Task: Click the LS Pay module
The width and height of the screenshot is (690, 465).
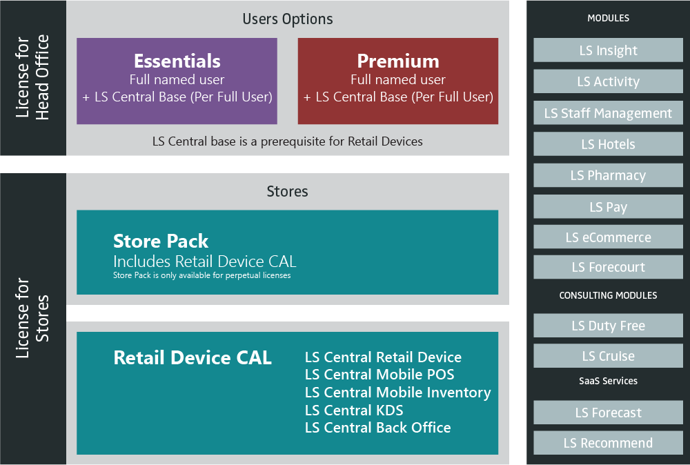Action: tap(608, 207)
